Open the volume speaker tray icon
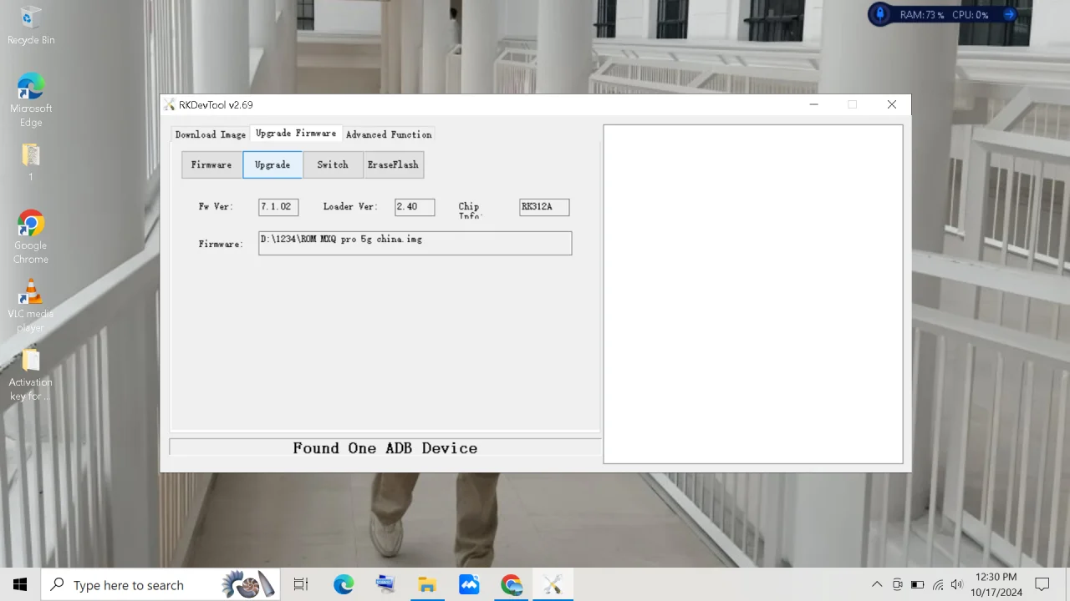Image resolution: width=1070 pixels, height=601 pixels. click(x=957, y=585)
